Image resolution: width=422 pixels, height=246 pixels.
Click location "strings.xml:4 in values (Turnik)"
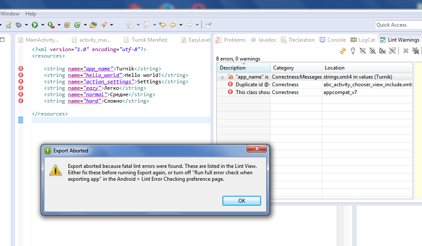tap(357, 77)
